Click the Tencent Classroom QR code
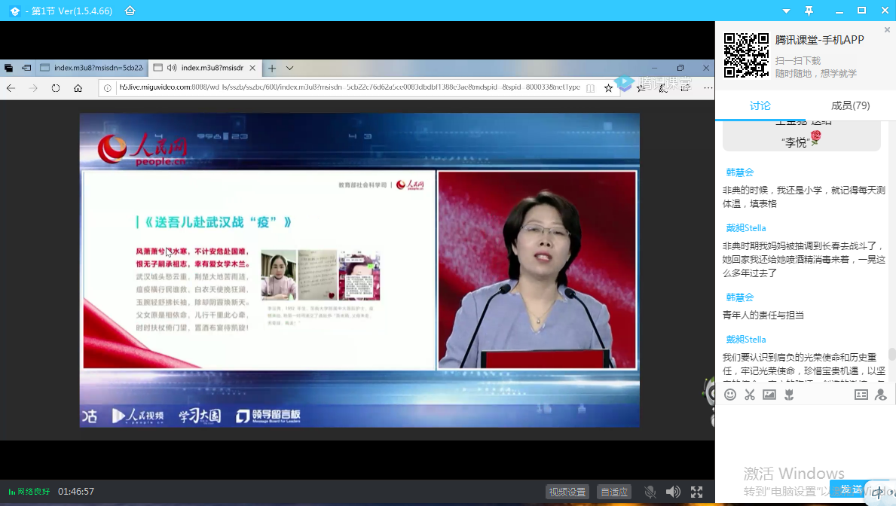The width and height of the screenshot is (896, 506). click(746, 55)
